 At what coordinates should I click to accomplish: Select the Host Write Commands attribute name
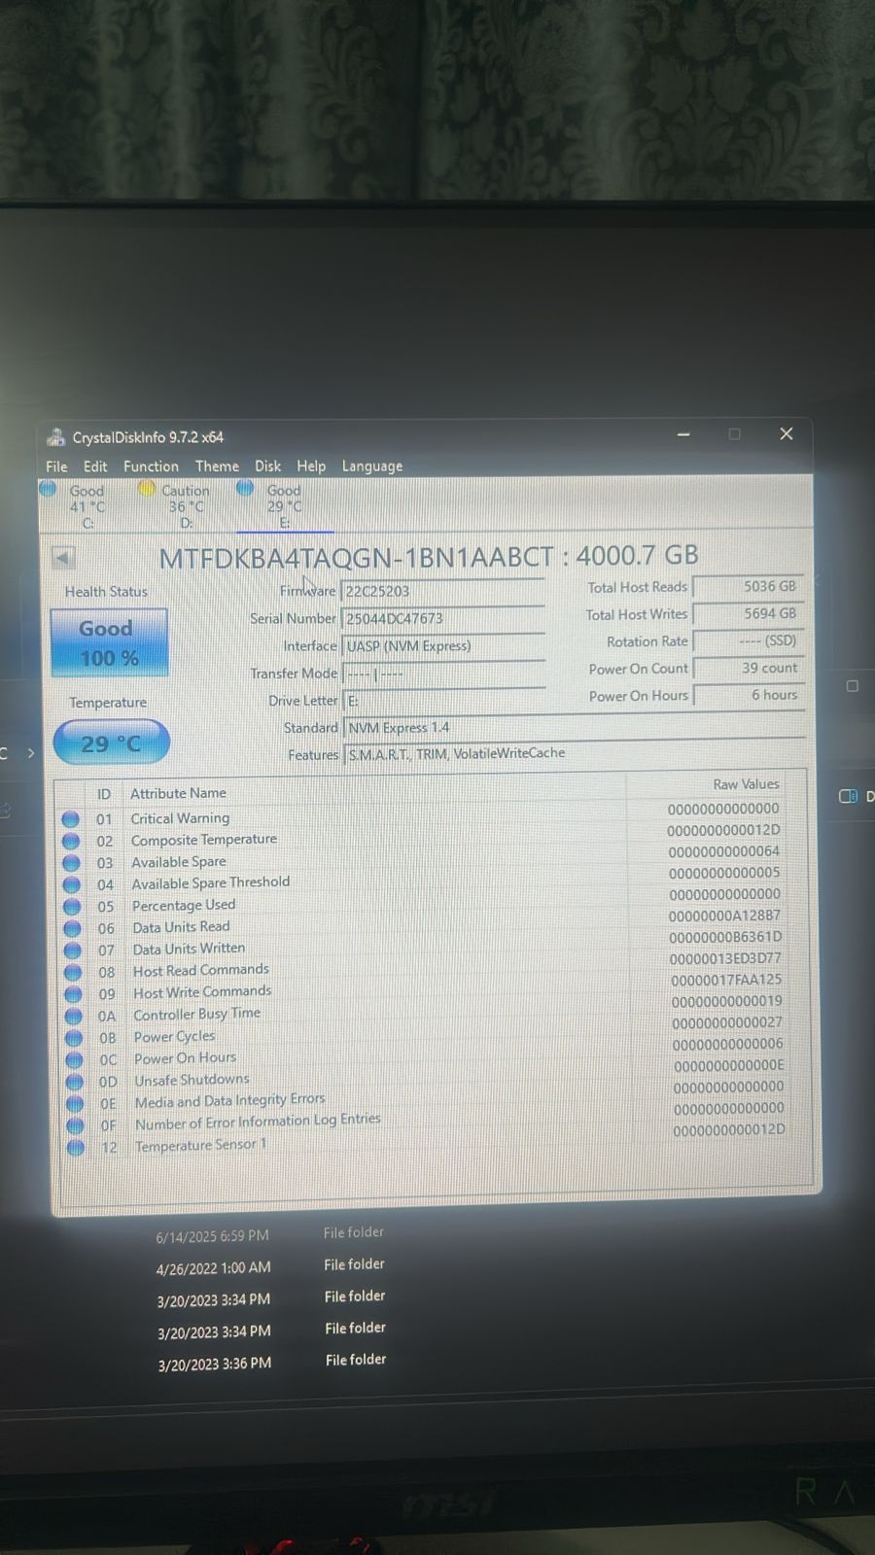pyautogui.click(x=202, y=992)
